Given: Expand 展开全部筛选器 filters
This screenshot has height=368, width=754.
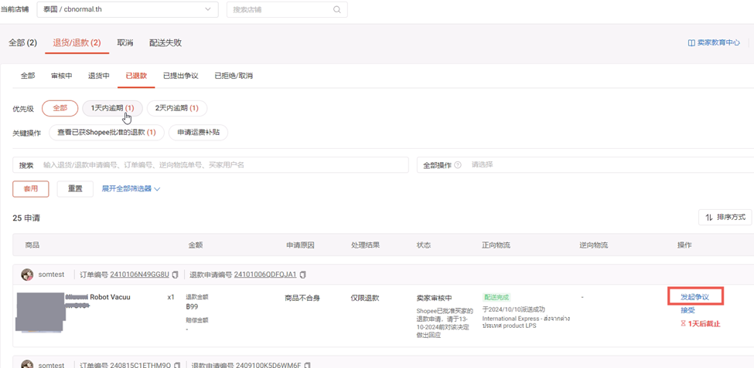Looking at the screenshot, I should 131,189.
